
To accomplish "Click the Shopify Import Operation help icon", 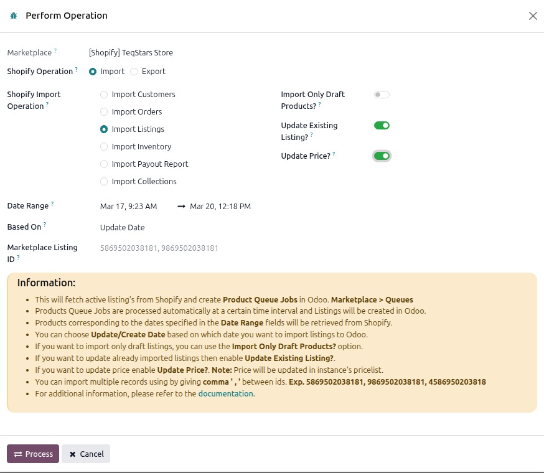I will [47, 104].
